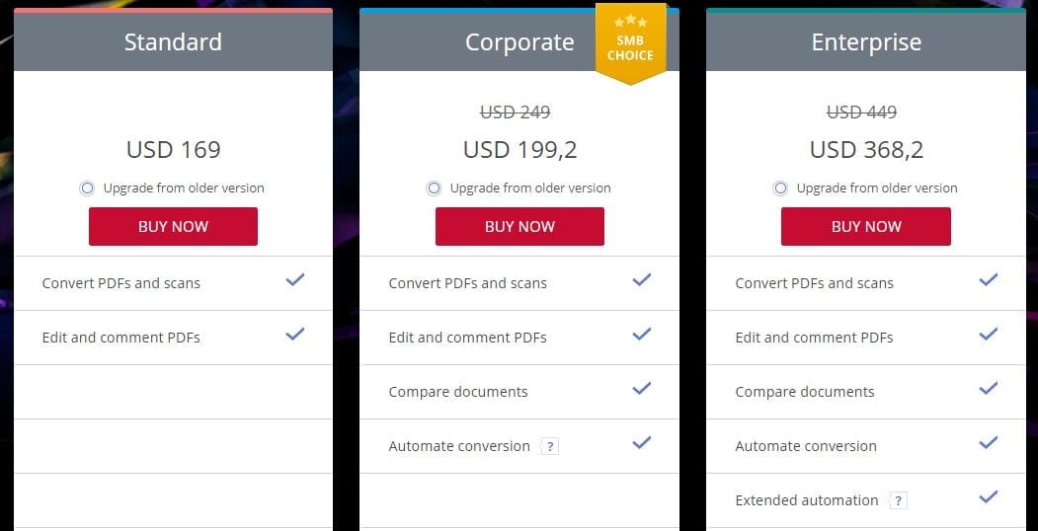Image resolution: width=1038 pixels, height=531 pixels.
Task: Select Upgrade from older version under Enterprise
Action: click(x=780, y=189)
